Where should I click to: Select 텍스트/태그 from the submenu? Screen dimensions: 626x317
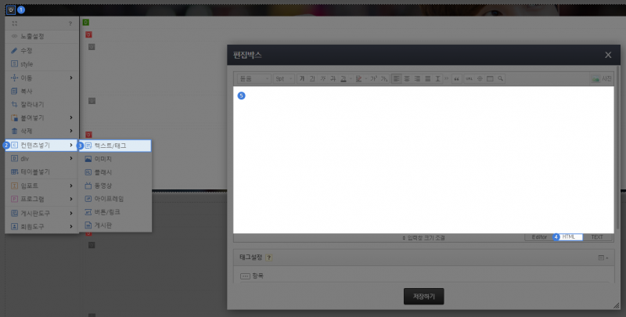pos(115,146)
